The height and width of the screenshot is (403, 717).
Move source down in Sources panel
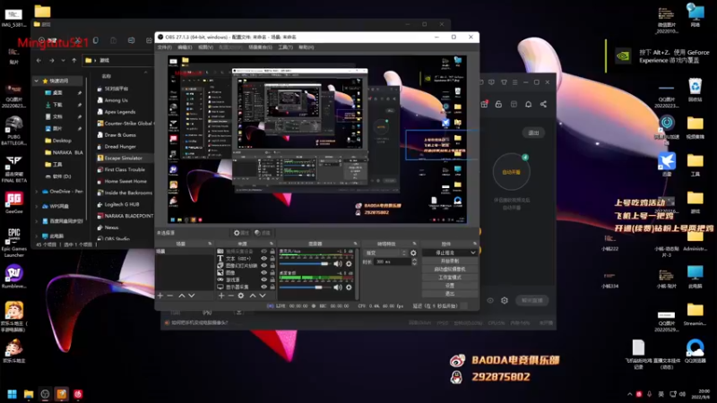click(263, 296)
